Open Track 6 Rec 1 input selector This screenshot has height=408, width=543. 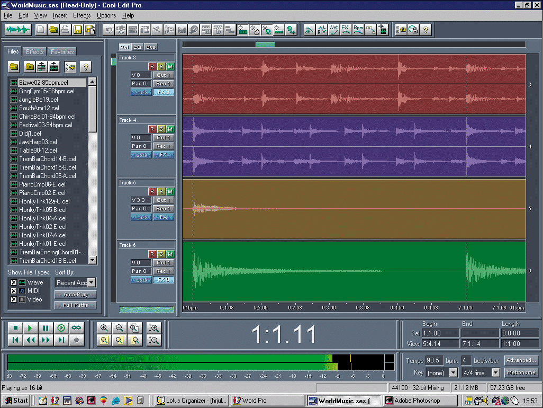pos(163,271)
